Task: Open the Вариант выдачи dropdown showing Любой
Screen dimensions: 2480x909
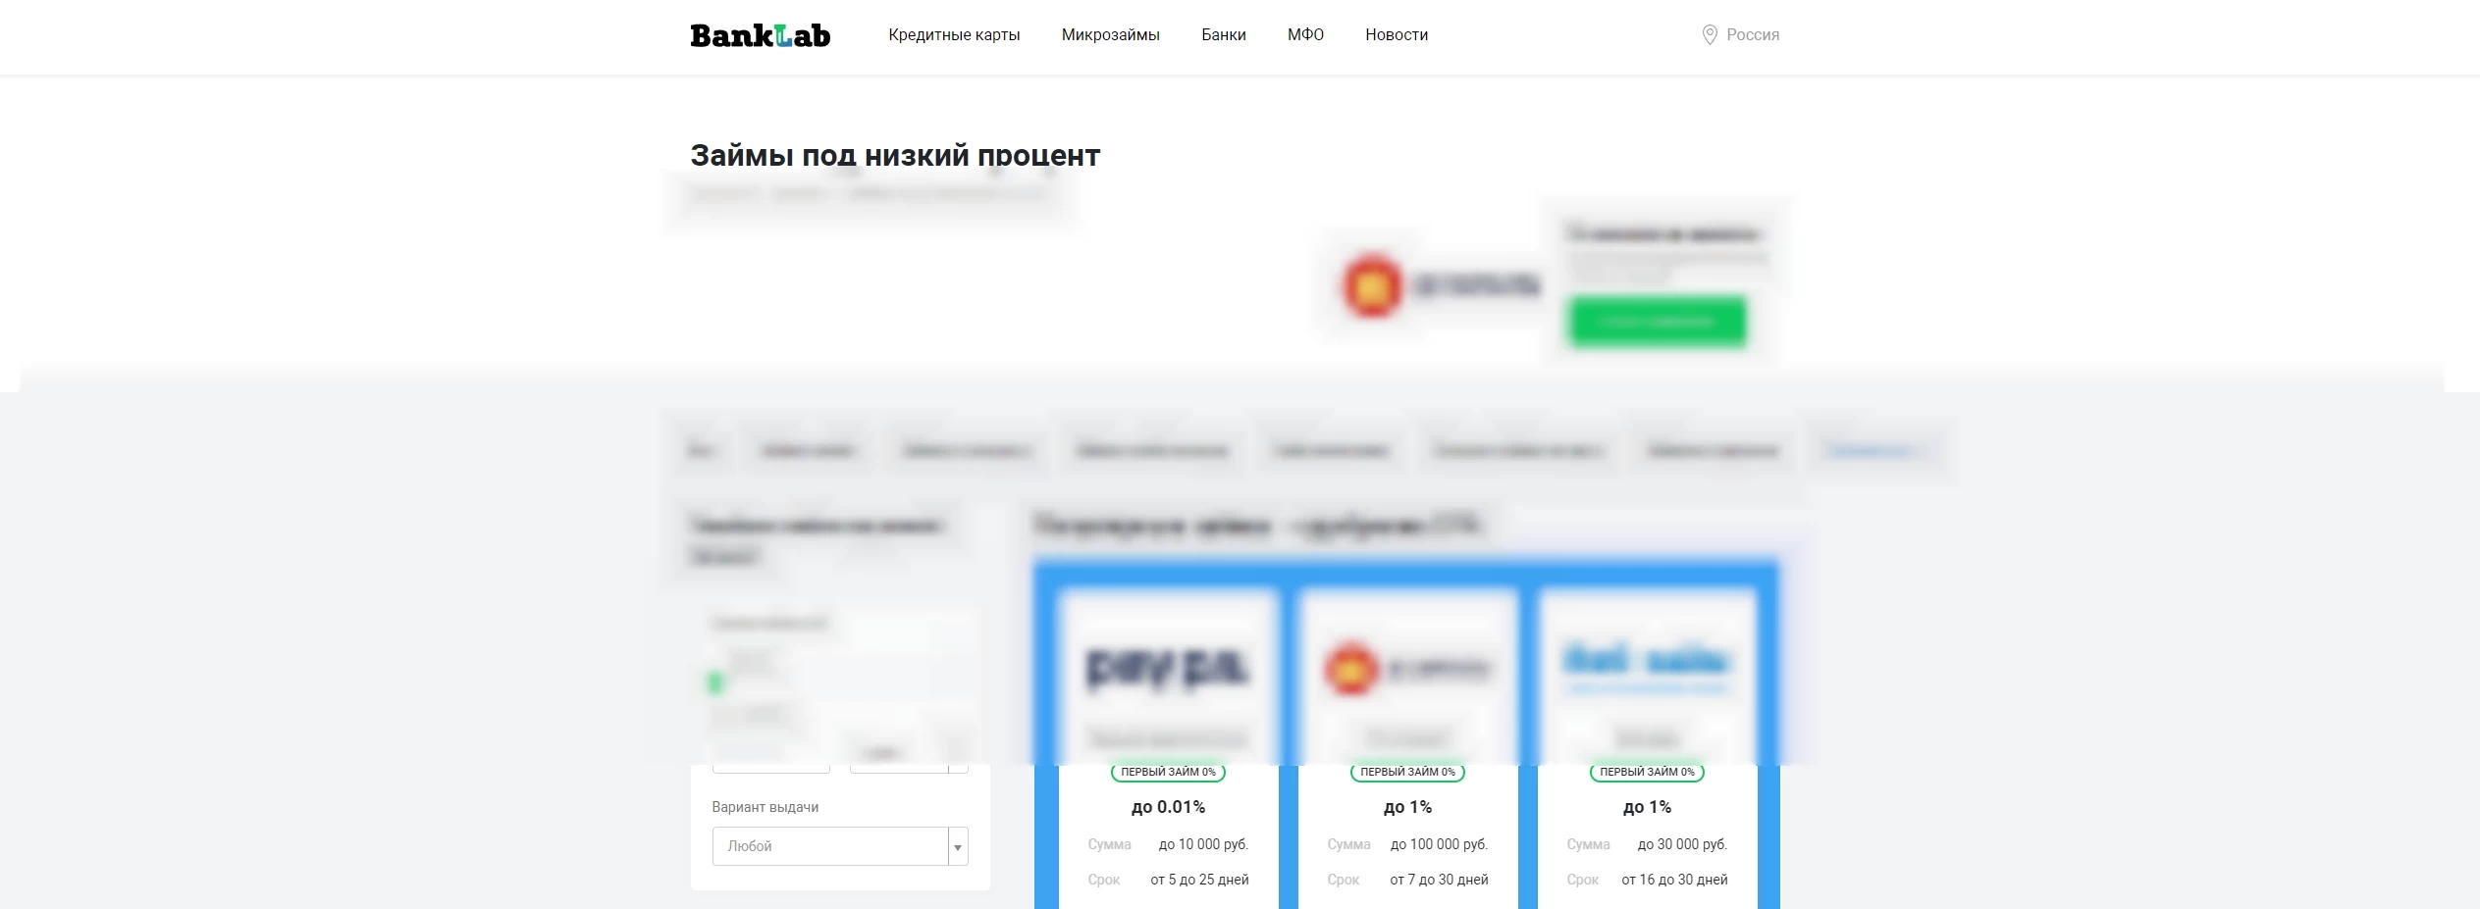Action: (840, 846)
